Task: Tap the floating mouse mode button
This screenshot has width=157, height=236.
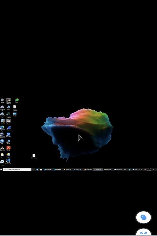Action: click(144, 217)
